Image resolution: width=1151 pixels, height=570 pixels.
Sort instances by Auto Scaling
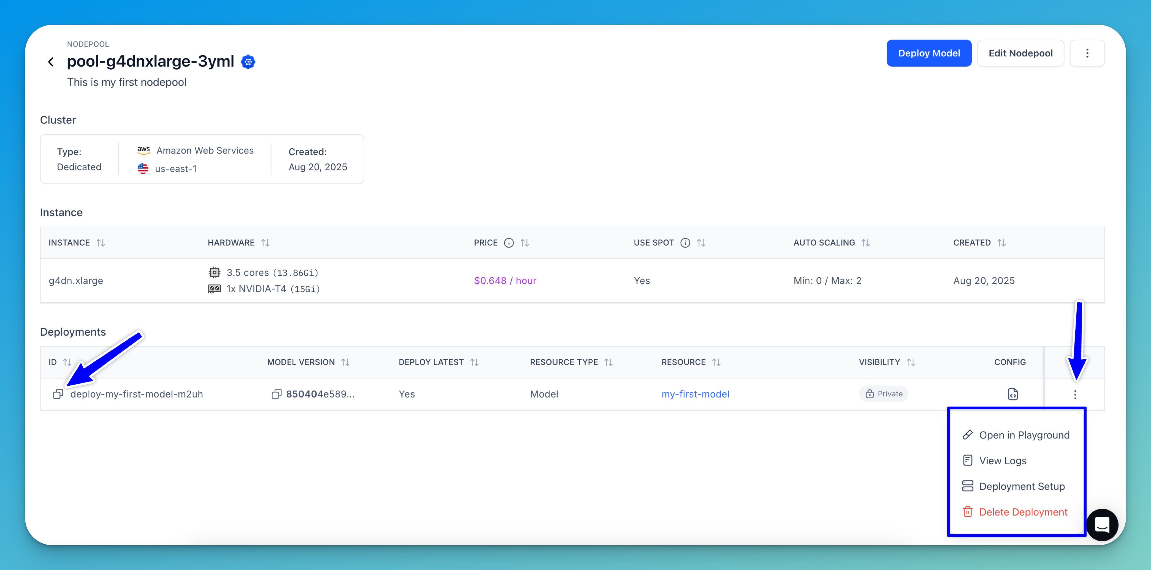pyautogui.click(x=866, y=243)
